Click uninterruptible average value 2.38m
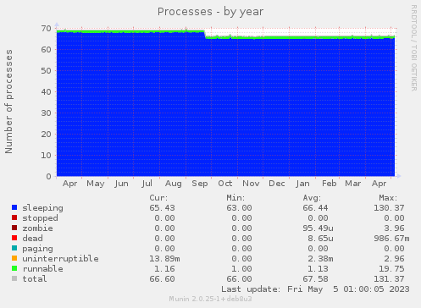The image size is (421, 308). click(x=320, y=259)
